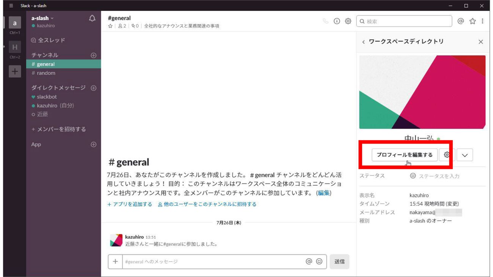View pinned items count icon
Viewport: 493px width, 277px height.
[135, 26]
